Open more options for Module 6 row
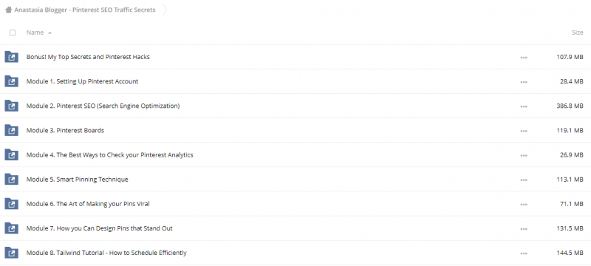The image size is (591, 266). tap(524, 204)
